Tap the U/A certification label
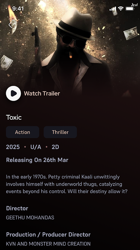Image resolution: width=140 pixels, height=250 pixels. pos(36,147)
